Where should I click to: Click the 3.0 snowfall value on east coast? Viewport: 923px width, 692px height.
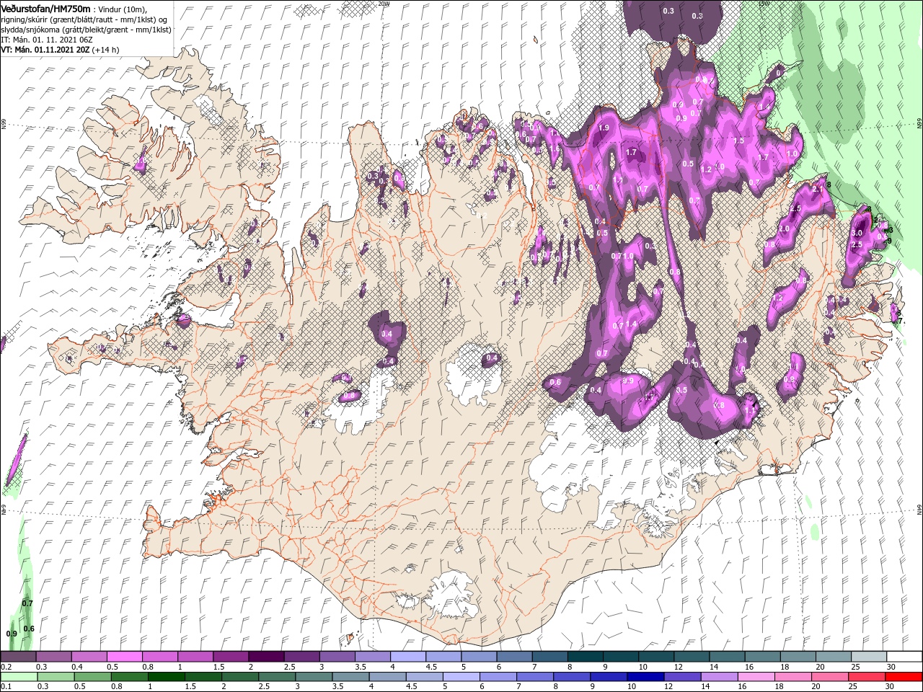point(857,234)
